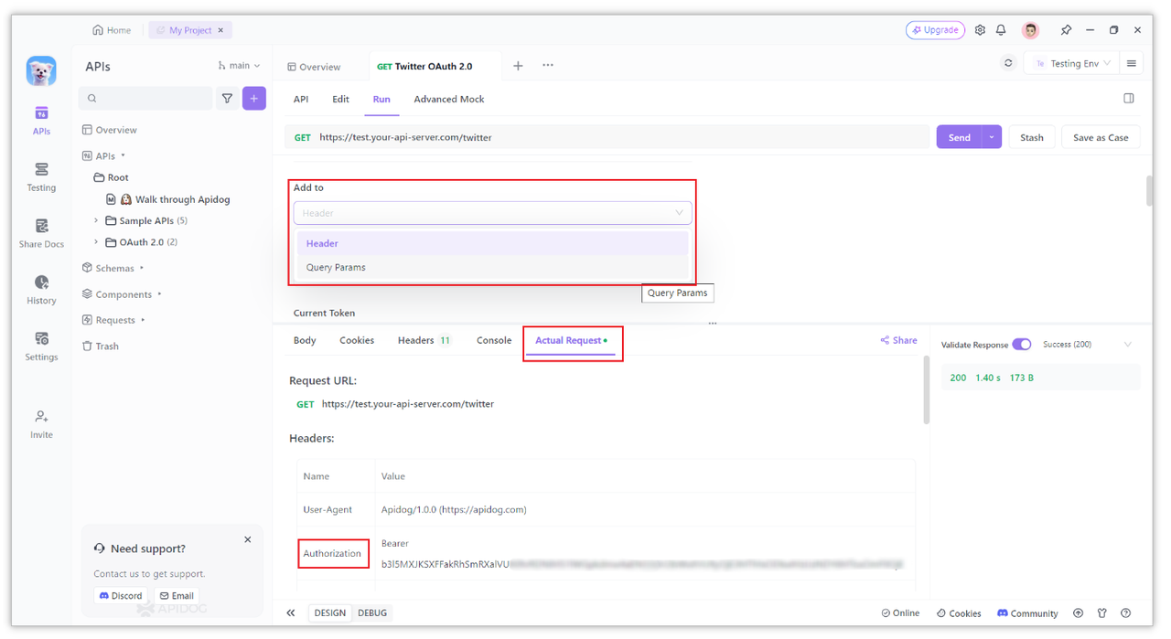Click the user avatar in the title bar
This screenshot has width=1171, height=639.
[1031, 30]
